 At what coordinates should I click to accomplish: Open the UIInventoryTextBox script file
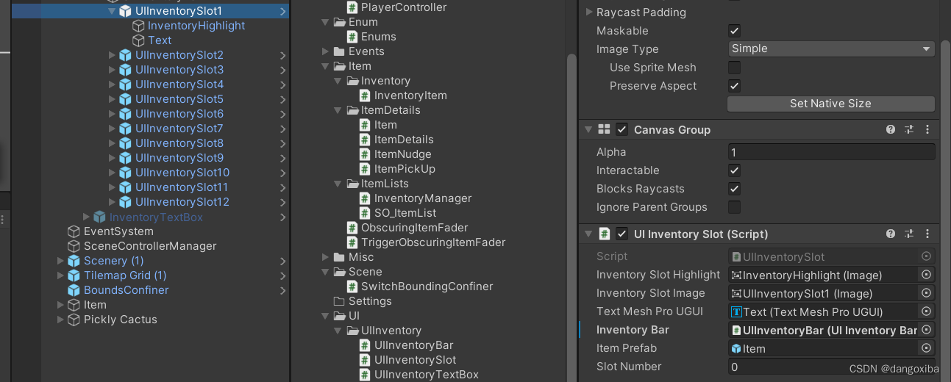click(419, 375)
